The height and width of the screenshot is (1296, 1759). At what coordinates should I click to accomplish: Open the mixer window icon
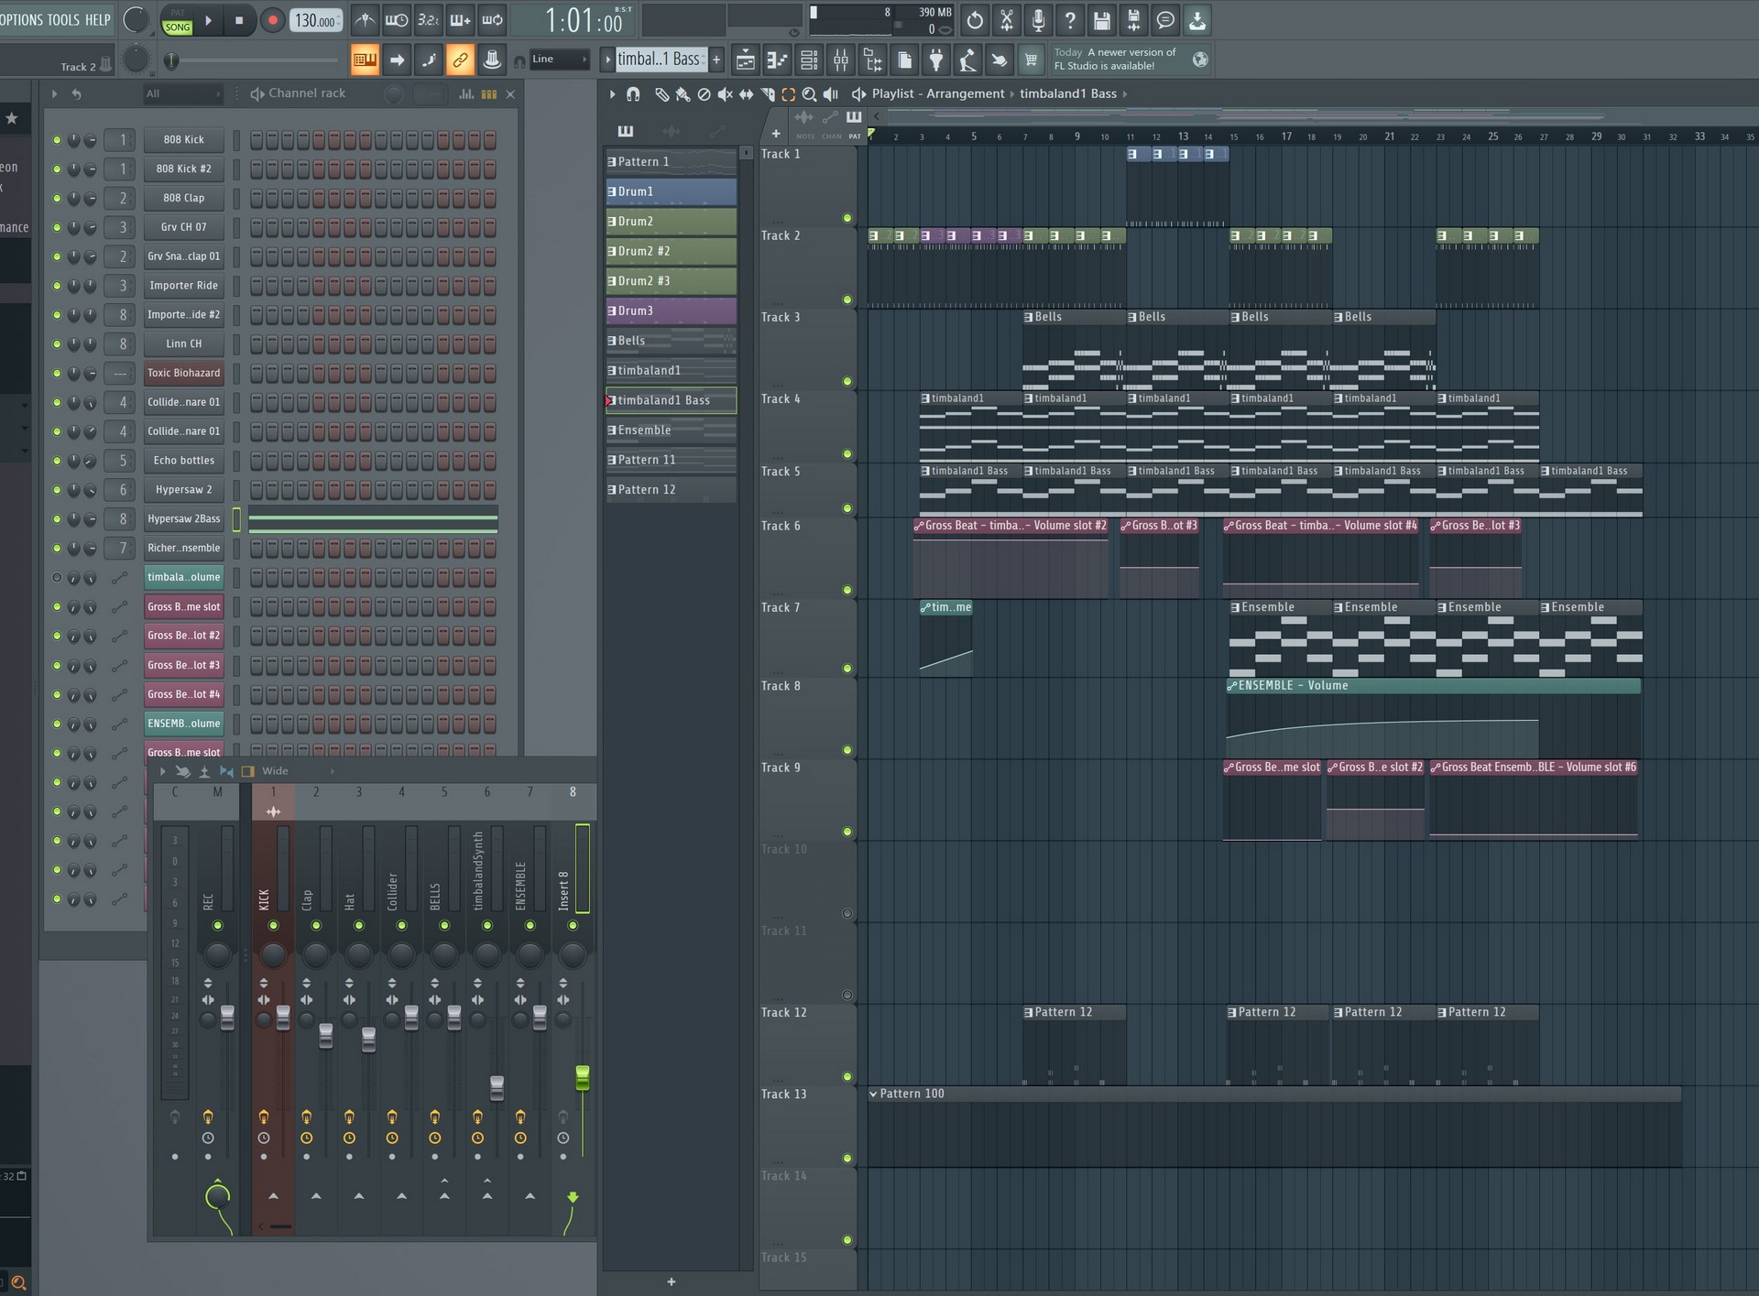(840, 60)
